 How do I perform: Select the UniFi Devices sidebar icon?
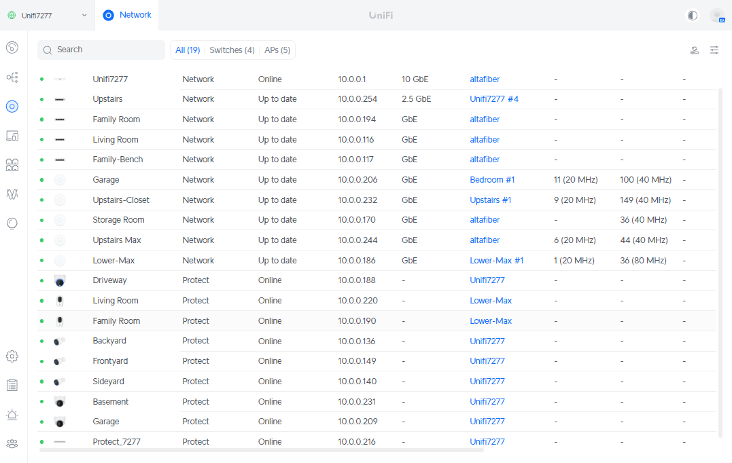[x=12, y=107]
